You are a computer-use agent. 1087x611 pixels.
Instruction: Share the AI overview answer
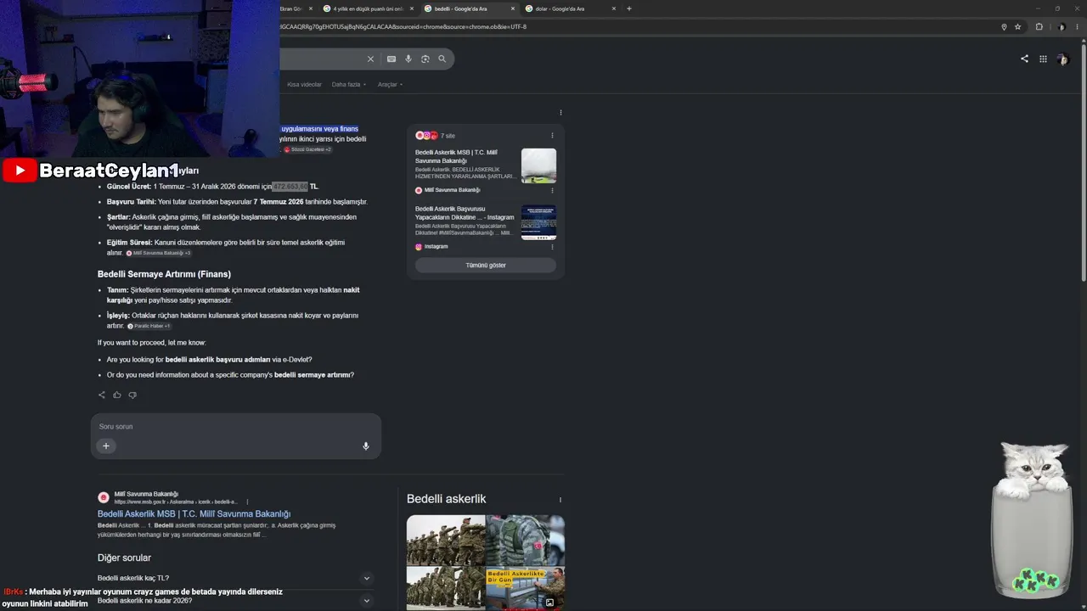pyautogui.click(x=102, y=395)
